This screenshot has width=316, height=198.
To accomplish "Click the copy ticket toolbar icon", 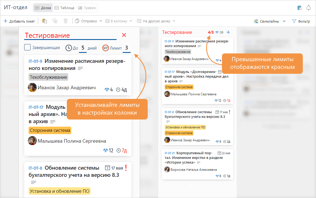I will [x=55, y=21].
